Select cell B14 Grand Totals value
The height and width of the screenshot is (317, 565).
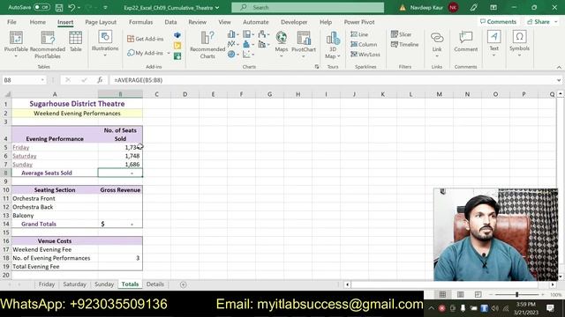pos(120,224)
